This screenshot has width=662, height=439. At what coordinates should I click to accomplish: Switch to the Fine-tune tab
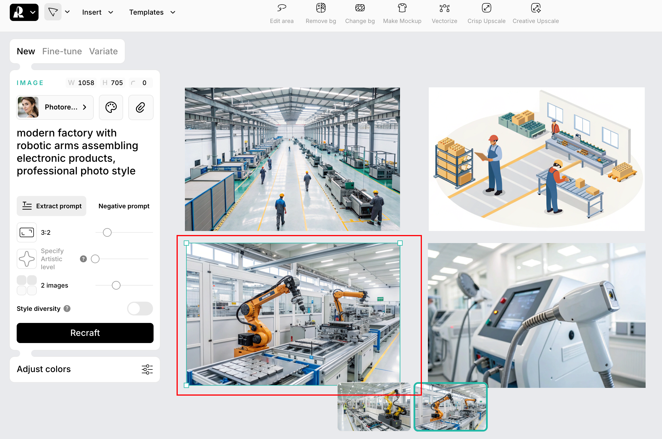point(62,51)
